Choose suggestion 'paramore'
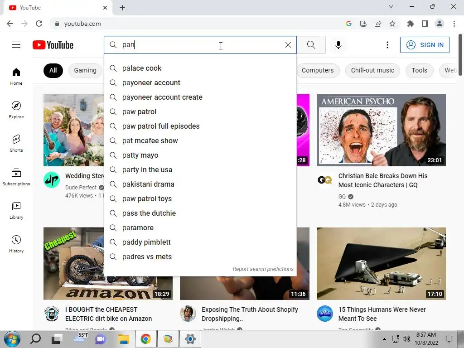 click(x=200, y=228)
